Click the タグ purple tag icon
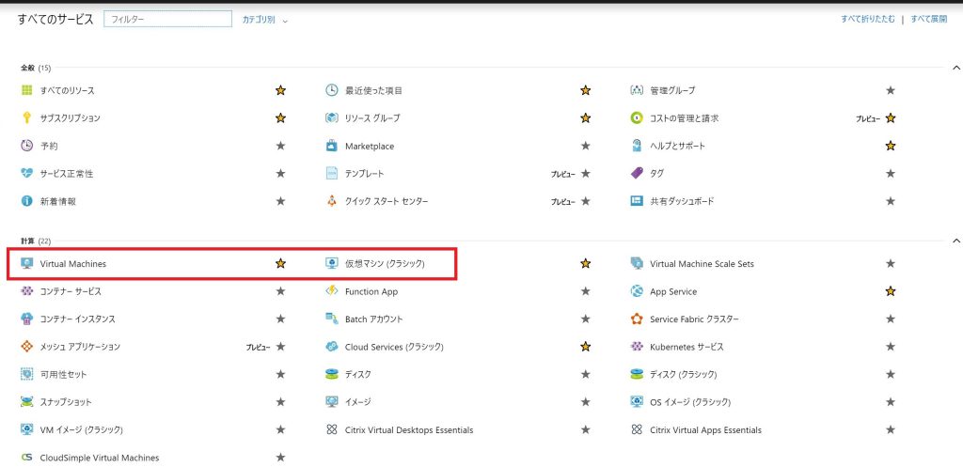Viewport: 963px width, 467px height. click(x=637, y=173)
